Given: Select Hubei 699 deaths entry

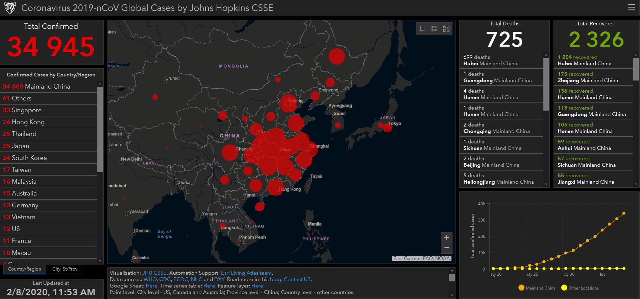Looking at the screenshot, I should tap(501, 60).
